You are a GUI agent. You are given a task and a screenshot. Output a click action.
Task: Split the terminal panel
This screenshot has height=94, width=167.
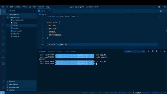tap(152, 51)
